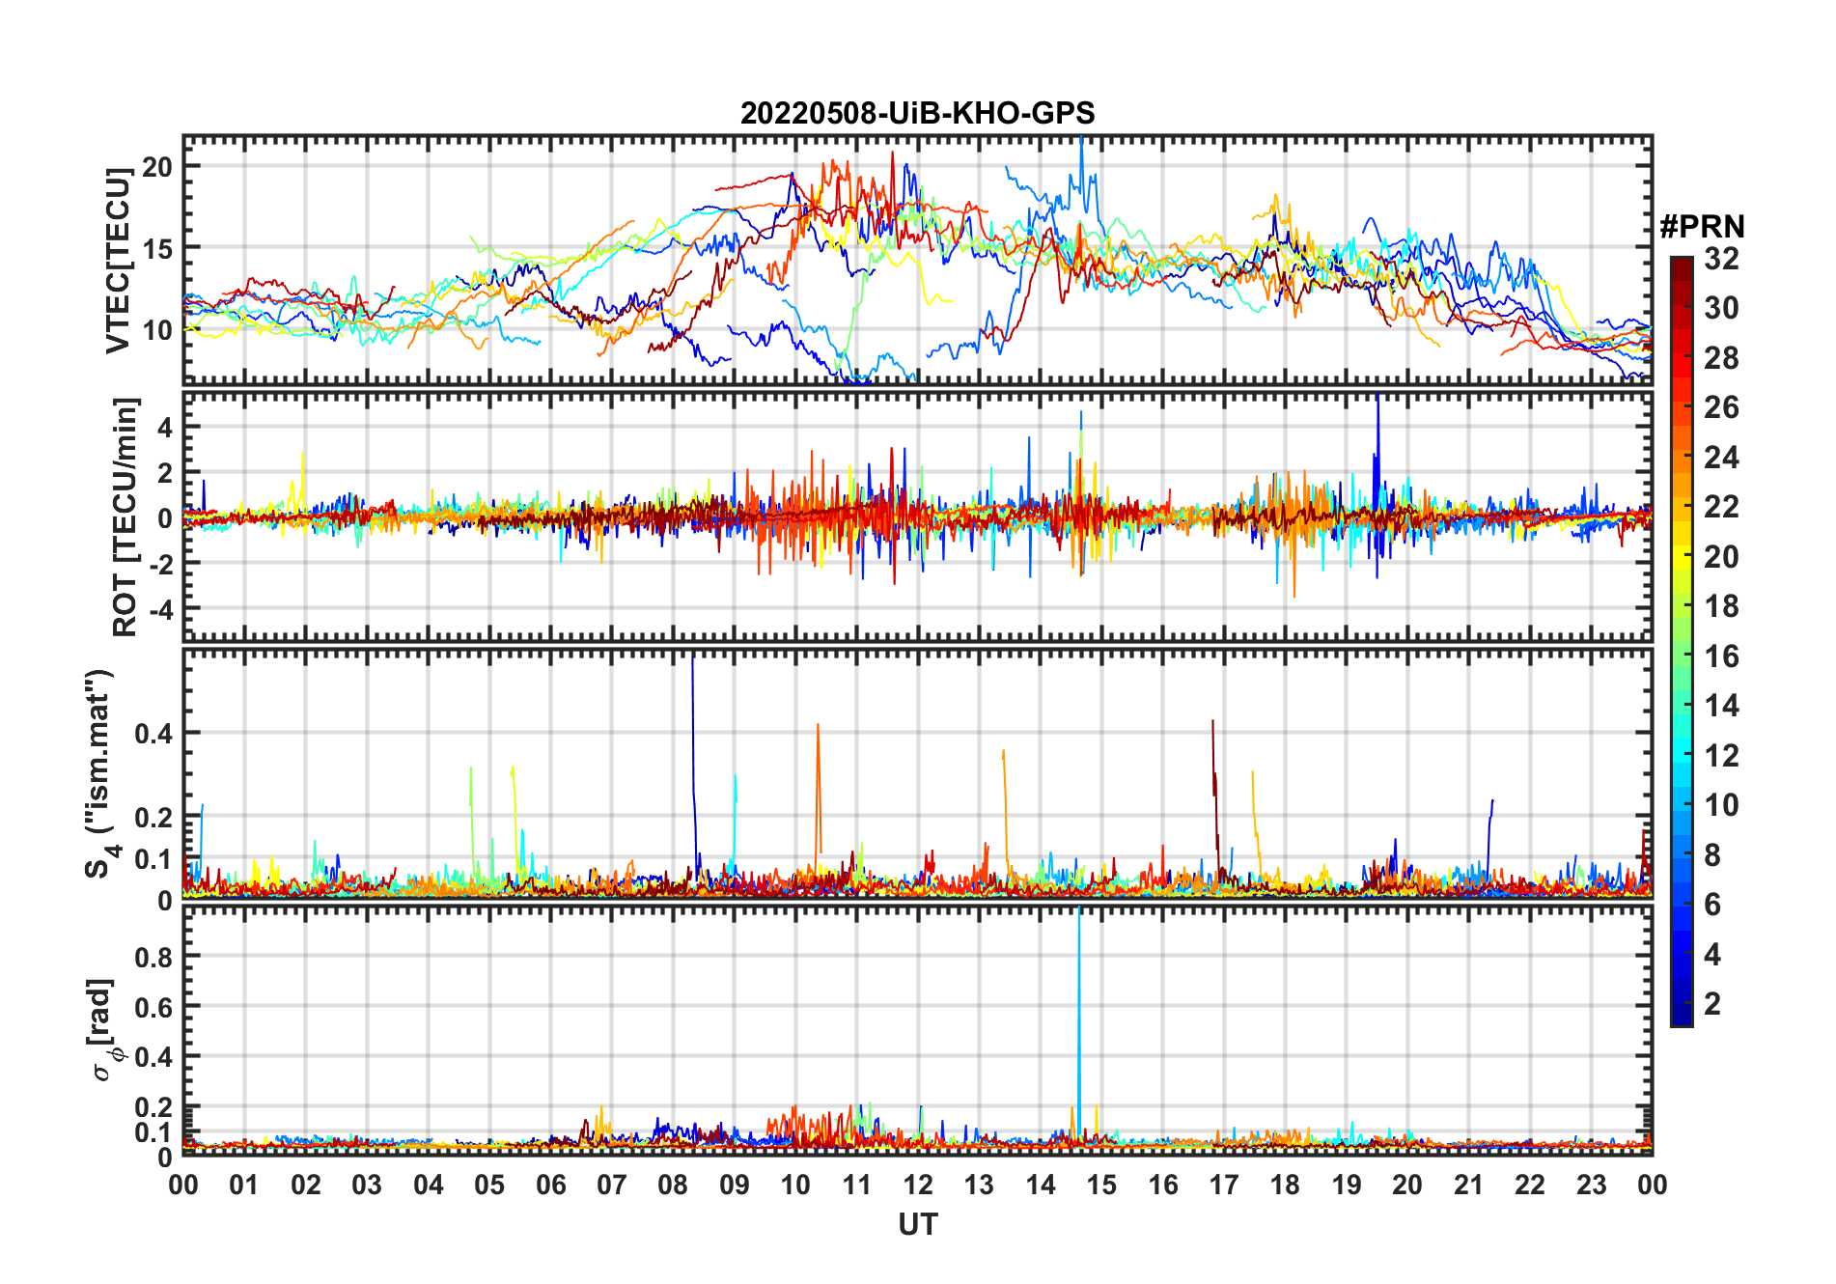Click the #PRN colorbar title
Screen dimensions: 1836x1284
point(1702,227)
